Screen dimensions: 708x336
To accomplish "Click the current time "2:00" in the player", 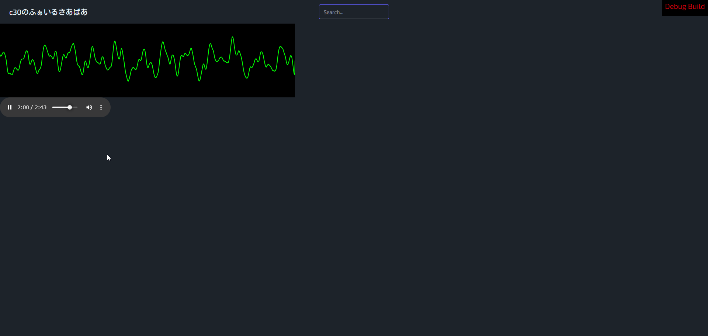I will coord(23,107).
